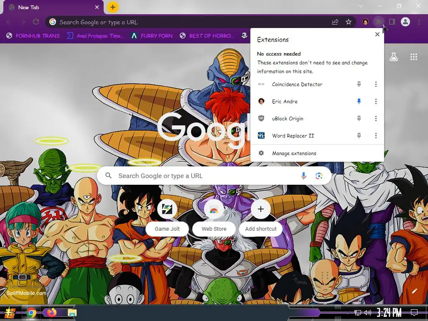Reload the page
The height and width of the screenshot is (321, 428).
coord(36,22)
